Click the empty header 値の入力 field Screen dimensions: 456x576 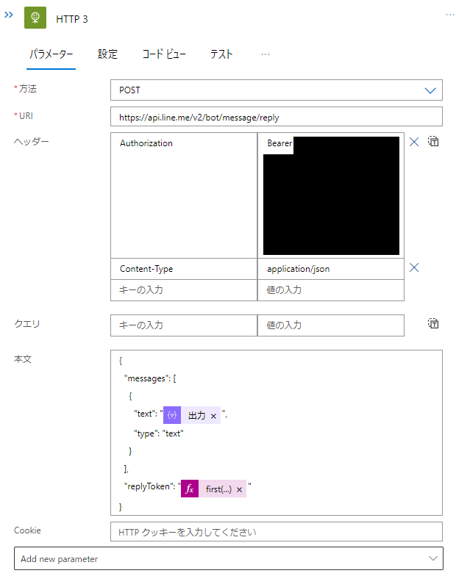click(x=331, y=290)
